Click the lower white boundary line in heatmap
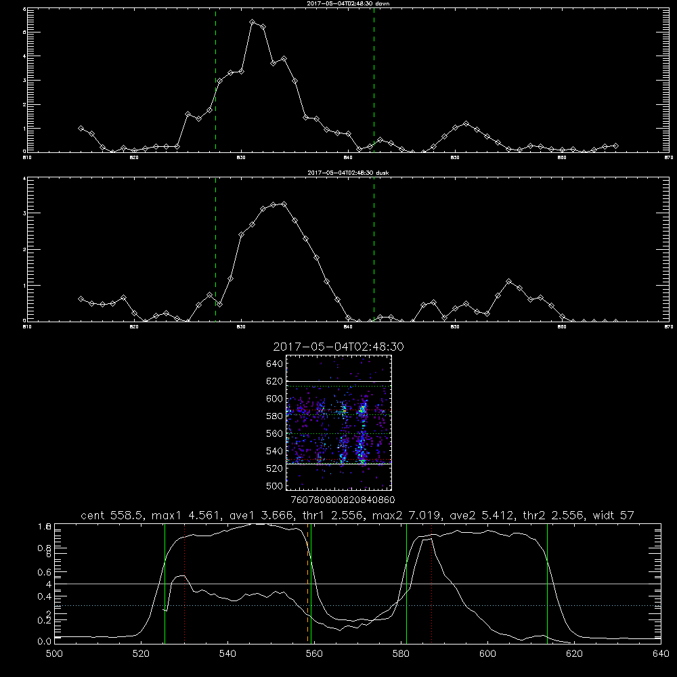 pos(338,464)
